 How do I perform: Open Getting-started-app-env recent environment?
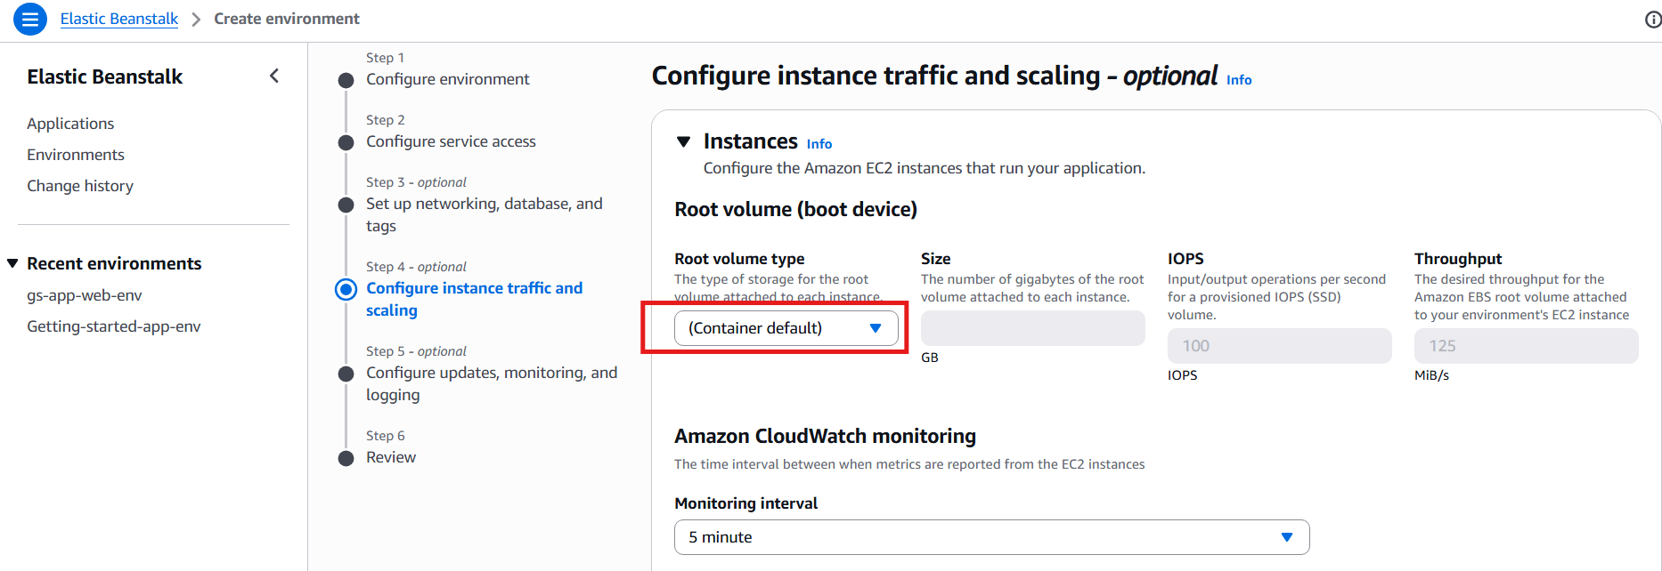(114, 326)
